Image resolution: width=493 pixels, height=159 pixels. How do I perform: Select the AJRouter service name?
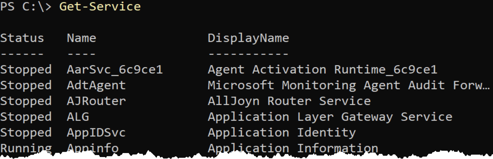point(96,101)
